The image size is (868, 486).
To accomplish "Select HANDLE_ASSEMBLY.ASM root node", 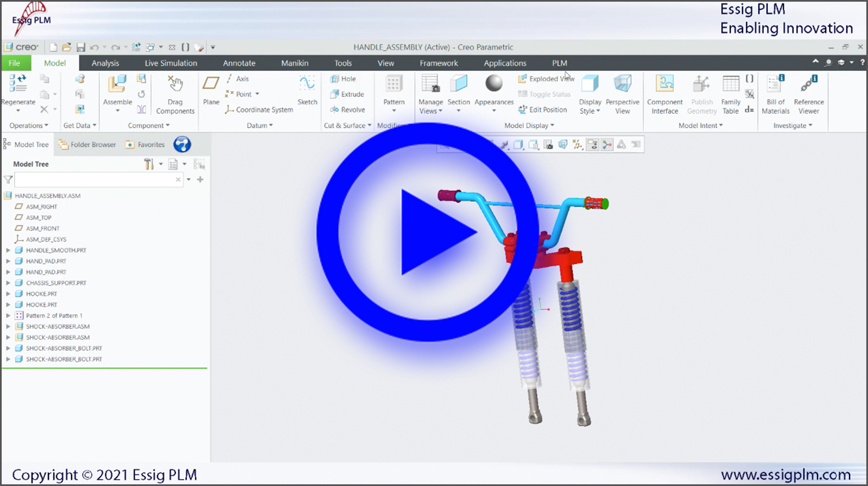I will 42,196.
